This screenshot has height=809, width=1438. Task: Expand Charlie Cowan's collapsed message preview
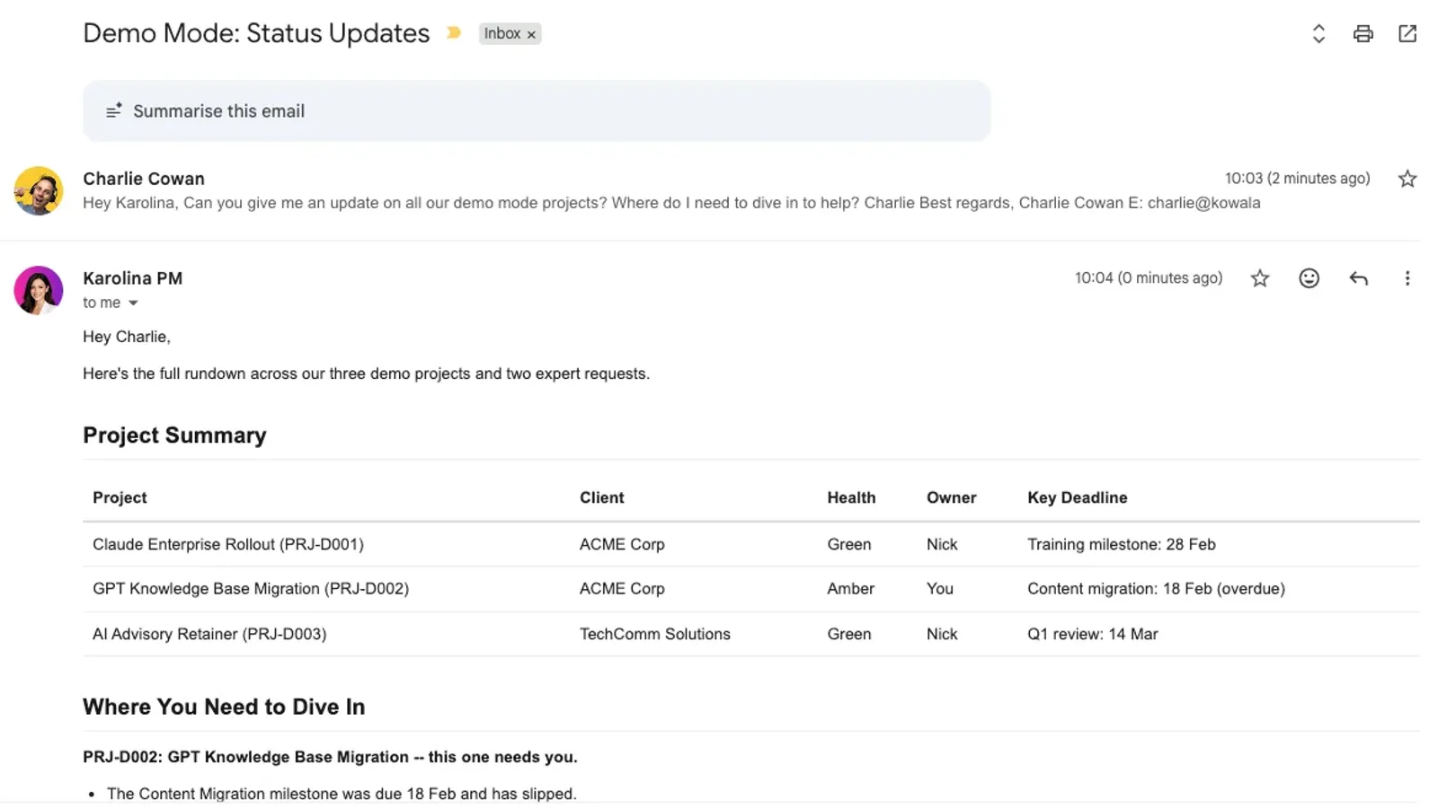(670, 203)
